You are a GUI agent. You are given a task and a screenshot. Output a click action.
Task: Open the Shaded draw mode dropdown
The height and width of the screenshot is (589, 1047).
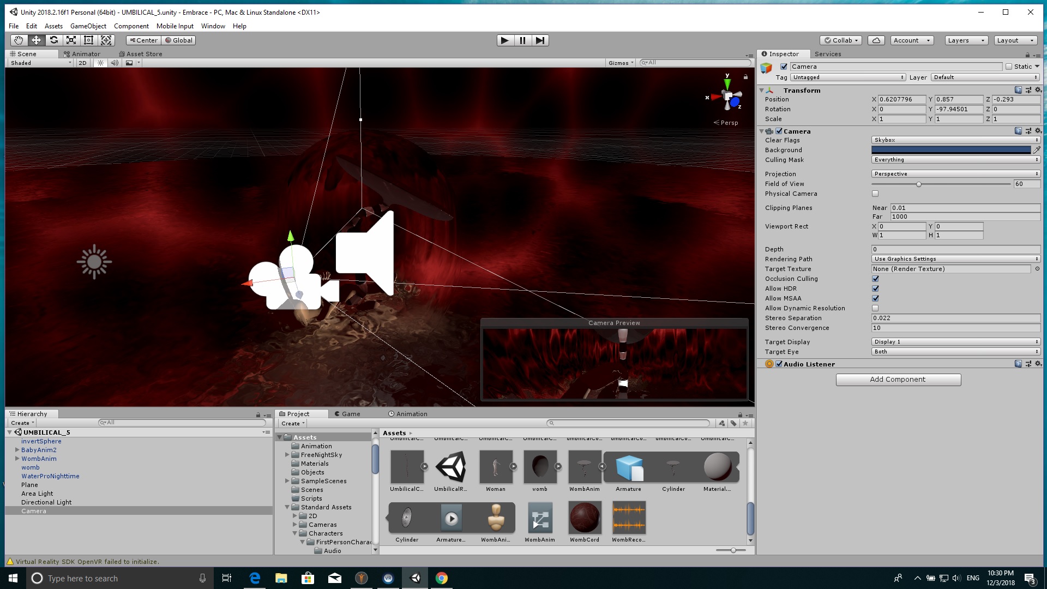[40, 63]
